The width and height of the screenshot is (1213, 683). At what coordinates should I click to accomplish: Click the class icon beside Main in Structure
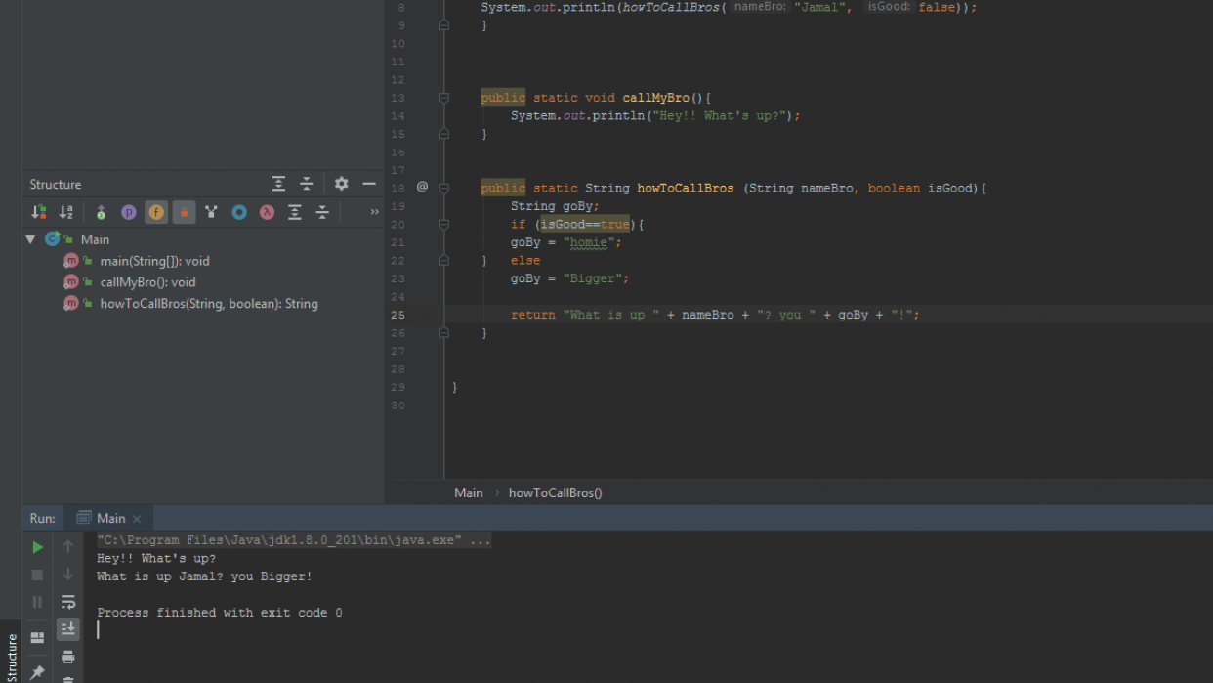(53, 239)
